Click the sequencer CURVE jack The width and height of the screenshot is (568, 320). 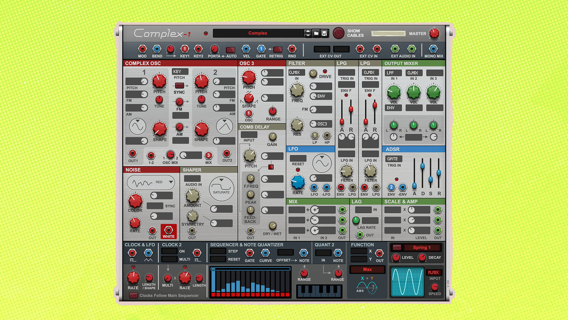coord(265,253)
